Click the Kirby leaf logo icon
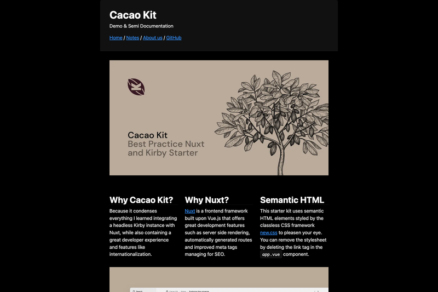This screenshot has width=438, height=292. [x=136, y=87]
